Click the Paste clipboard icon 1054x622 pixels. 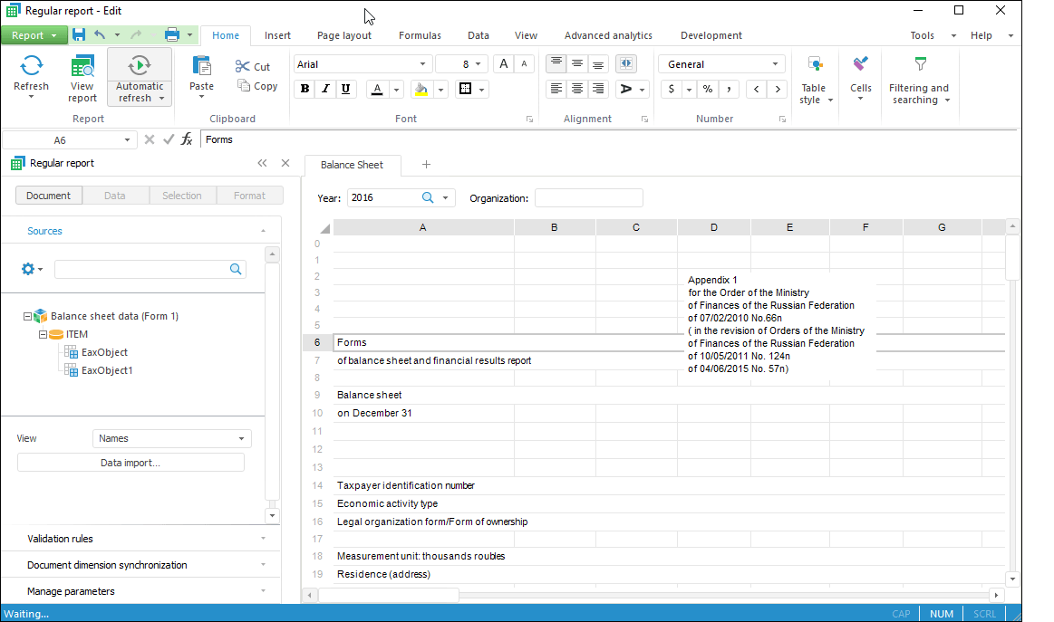pos(201,67)
